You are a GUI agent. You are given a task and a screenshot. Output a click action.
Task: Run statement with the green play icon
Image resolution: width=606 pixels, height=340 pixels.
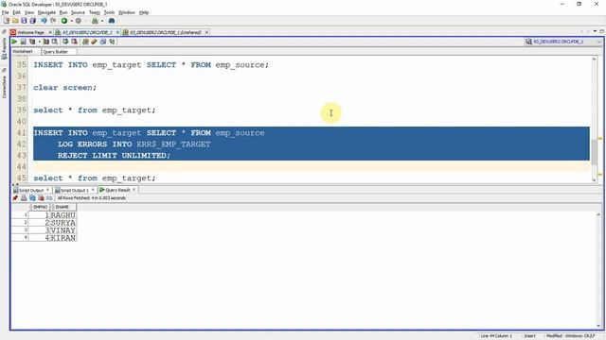[14, 42]
